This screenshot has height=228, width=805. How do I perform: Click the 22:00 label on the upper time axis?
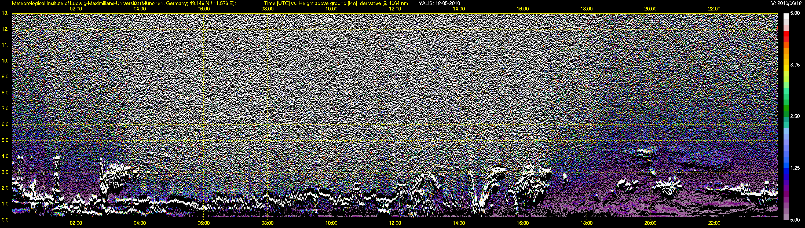[x=714, y=9]
